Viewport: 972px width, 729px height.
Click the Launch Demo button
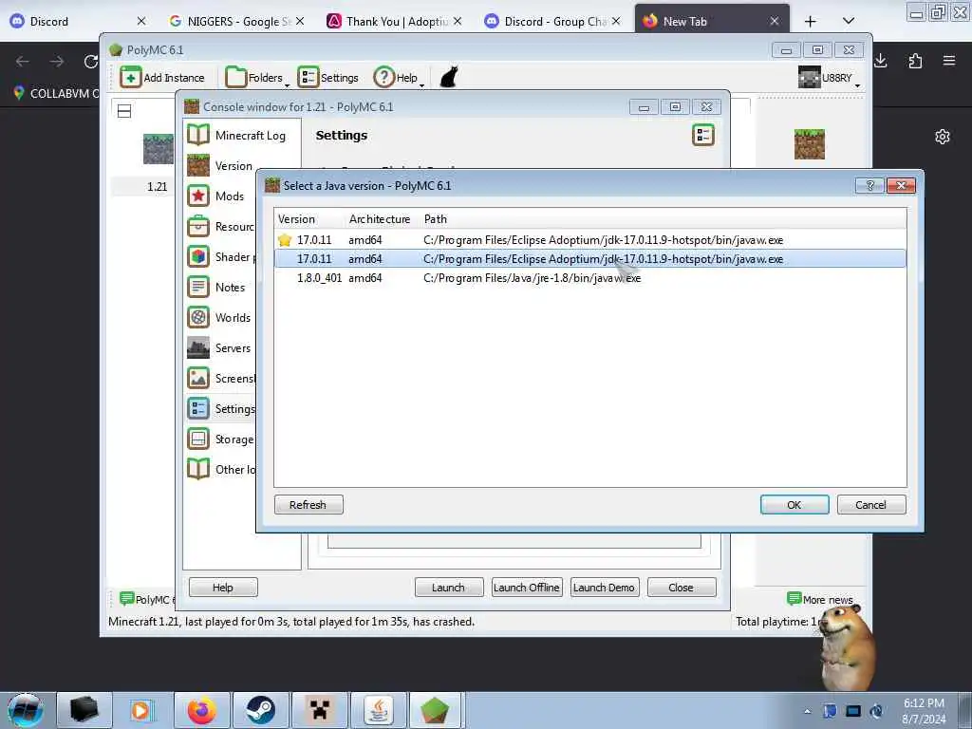(605, 587)
